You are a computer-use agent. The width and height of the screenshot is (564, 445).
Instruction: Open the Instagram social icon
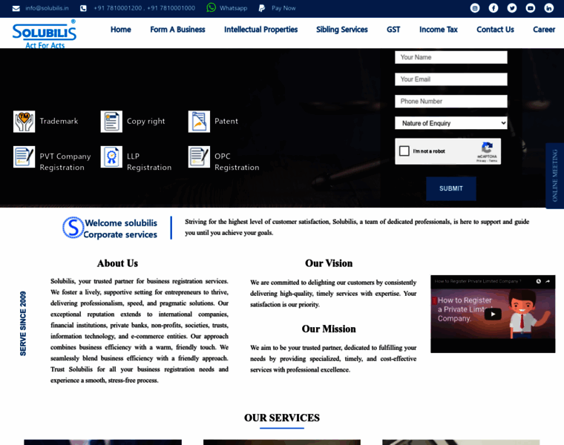(475, 8)
